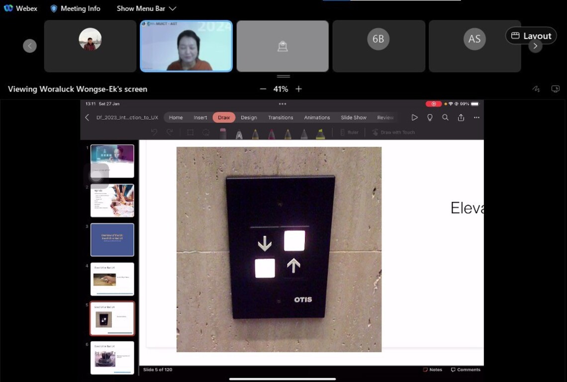The image size is (567, 382).
Task: Open the Meeting Info shield icon
Action: 54,8
